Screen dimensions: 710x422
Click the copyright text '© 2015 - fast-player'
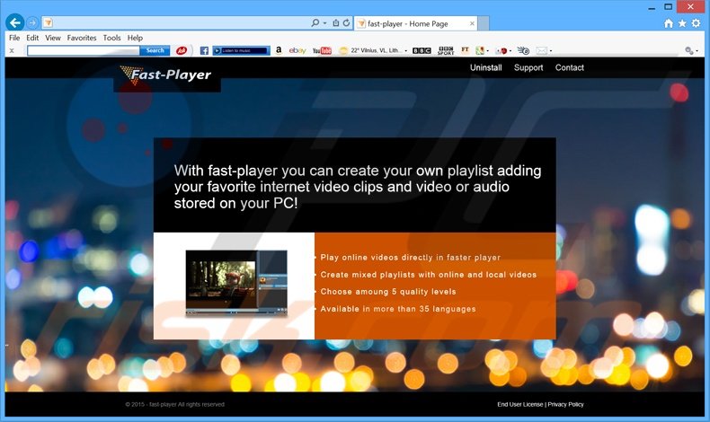[151, 404]
